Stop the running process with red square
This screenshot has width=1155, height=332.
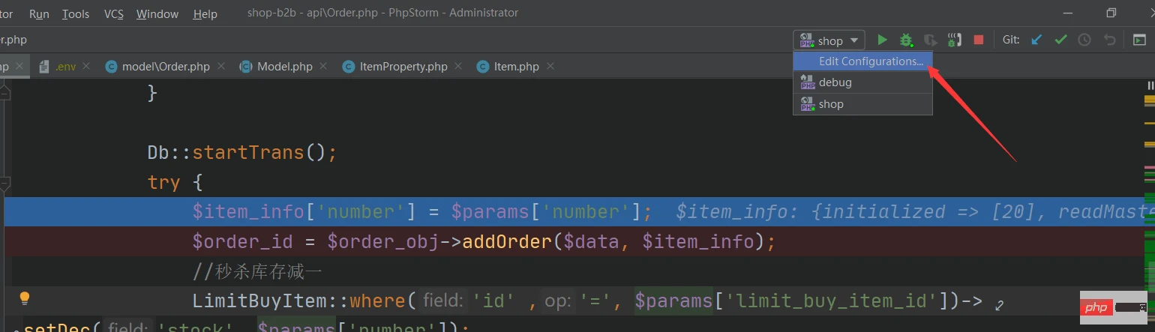(x=978, y=40)
